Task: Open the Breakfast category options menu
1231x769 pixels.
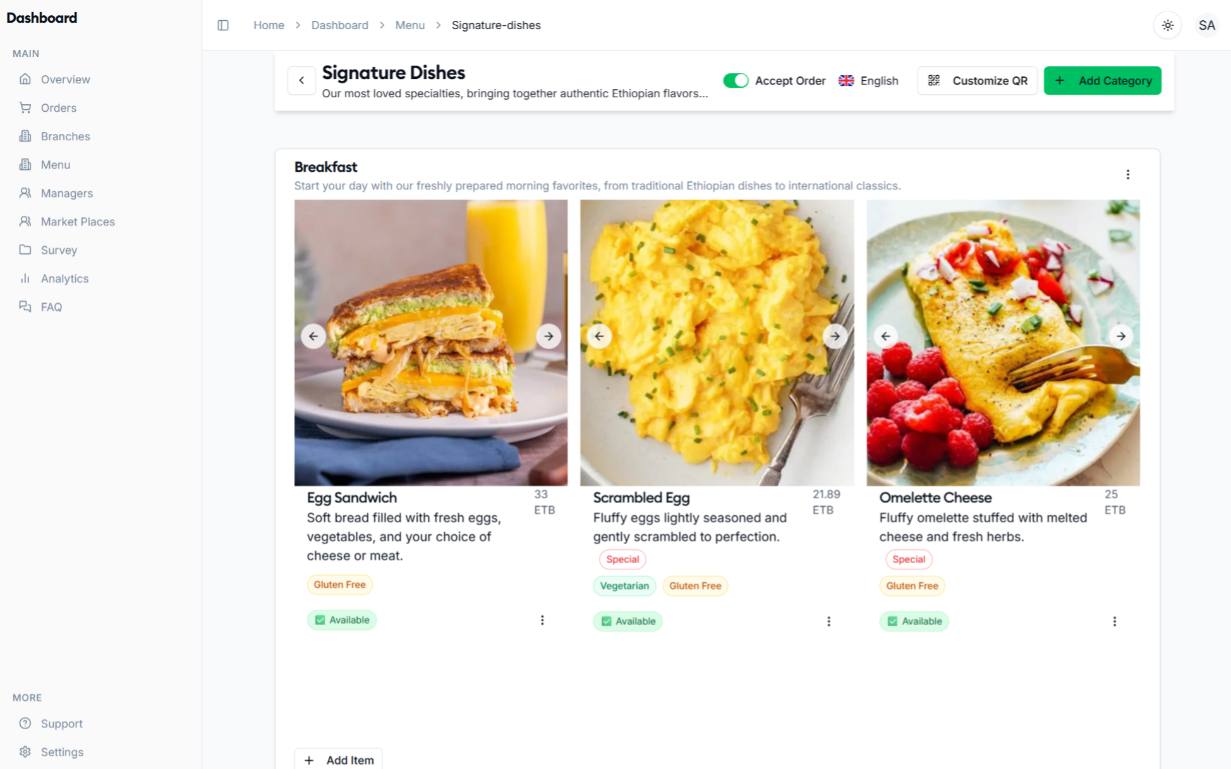Action: click(1128, 174)
